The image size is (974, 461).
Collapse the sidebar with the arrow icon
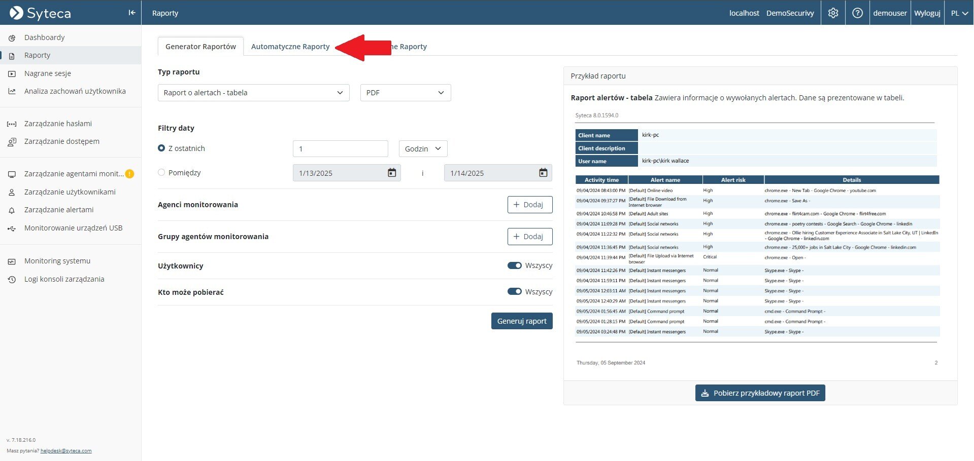coord(132,13)
